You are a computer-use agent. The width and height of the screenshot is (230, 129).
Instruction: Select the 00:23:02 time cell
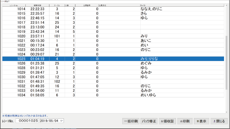coord(37,50)
